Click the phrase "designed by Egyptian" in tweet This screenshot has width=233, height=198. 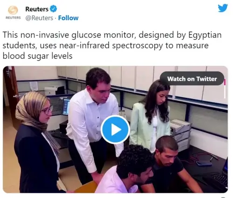180,35
